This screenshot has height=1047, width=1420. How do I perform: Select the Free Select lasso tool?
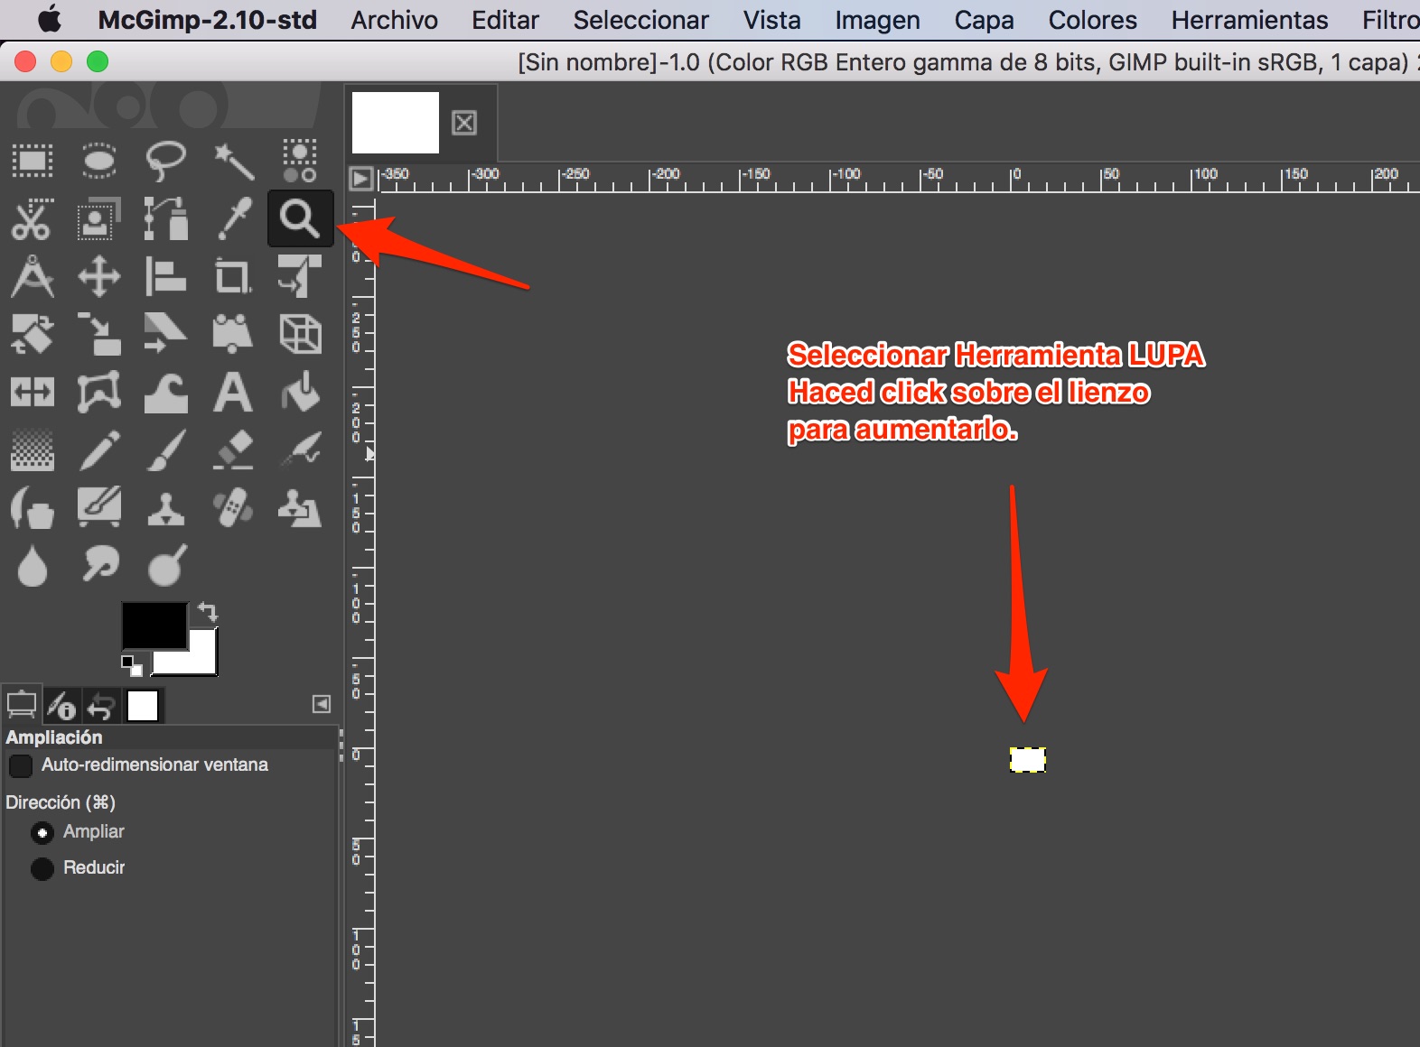pyautogui.click(x=165, y=161)
